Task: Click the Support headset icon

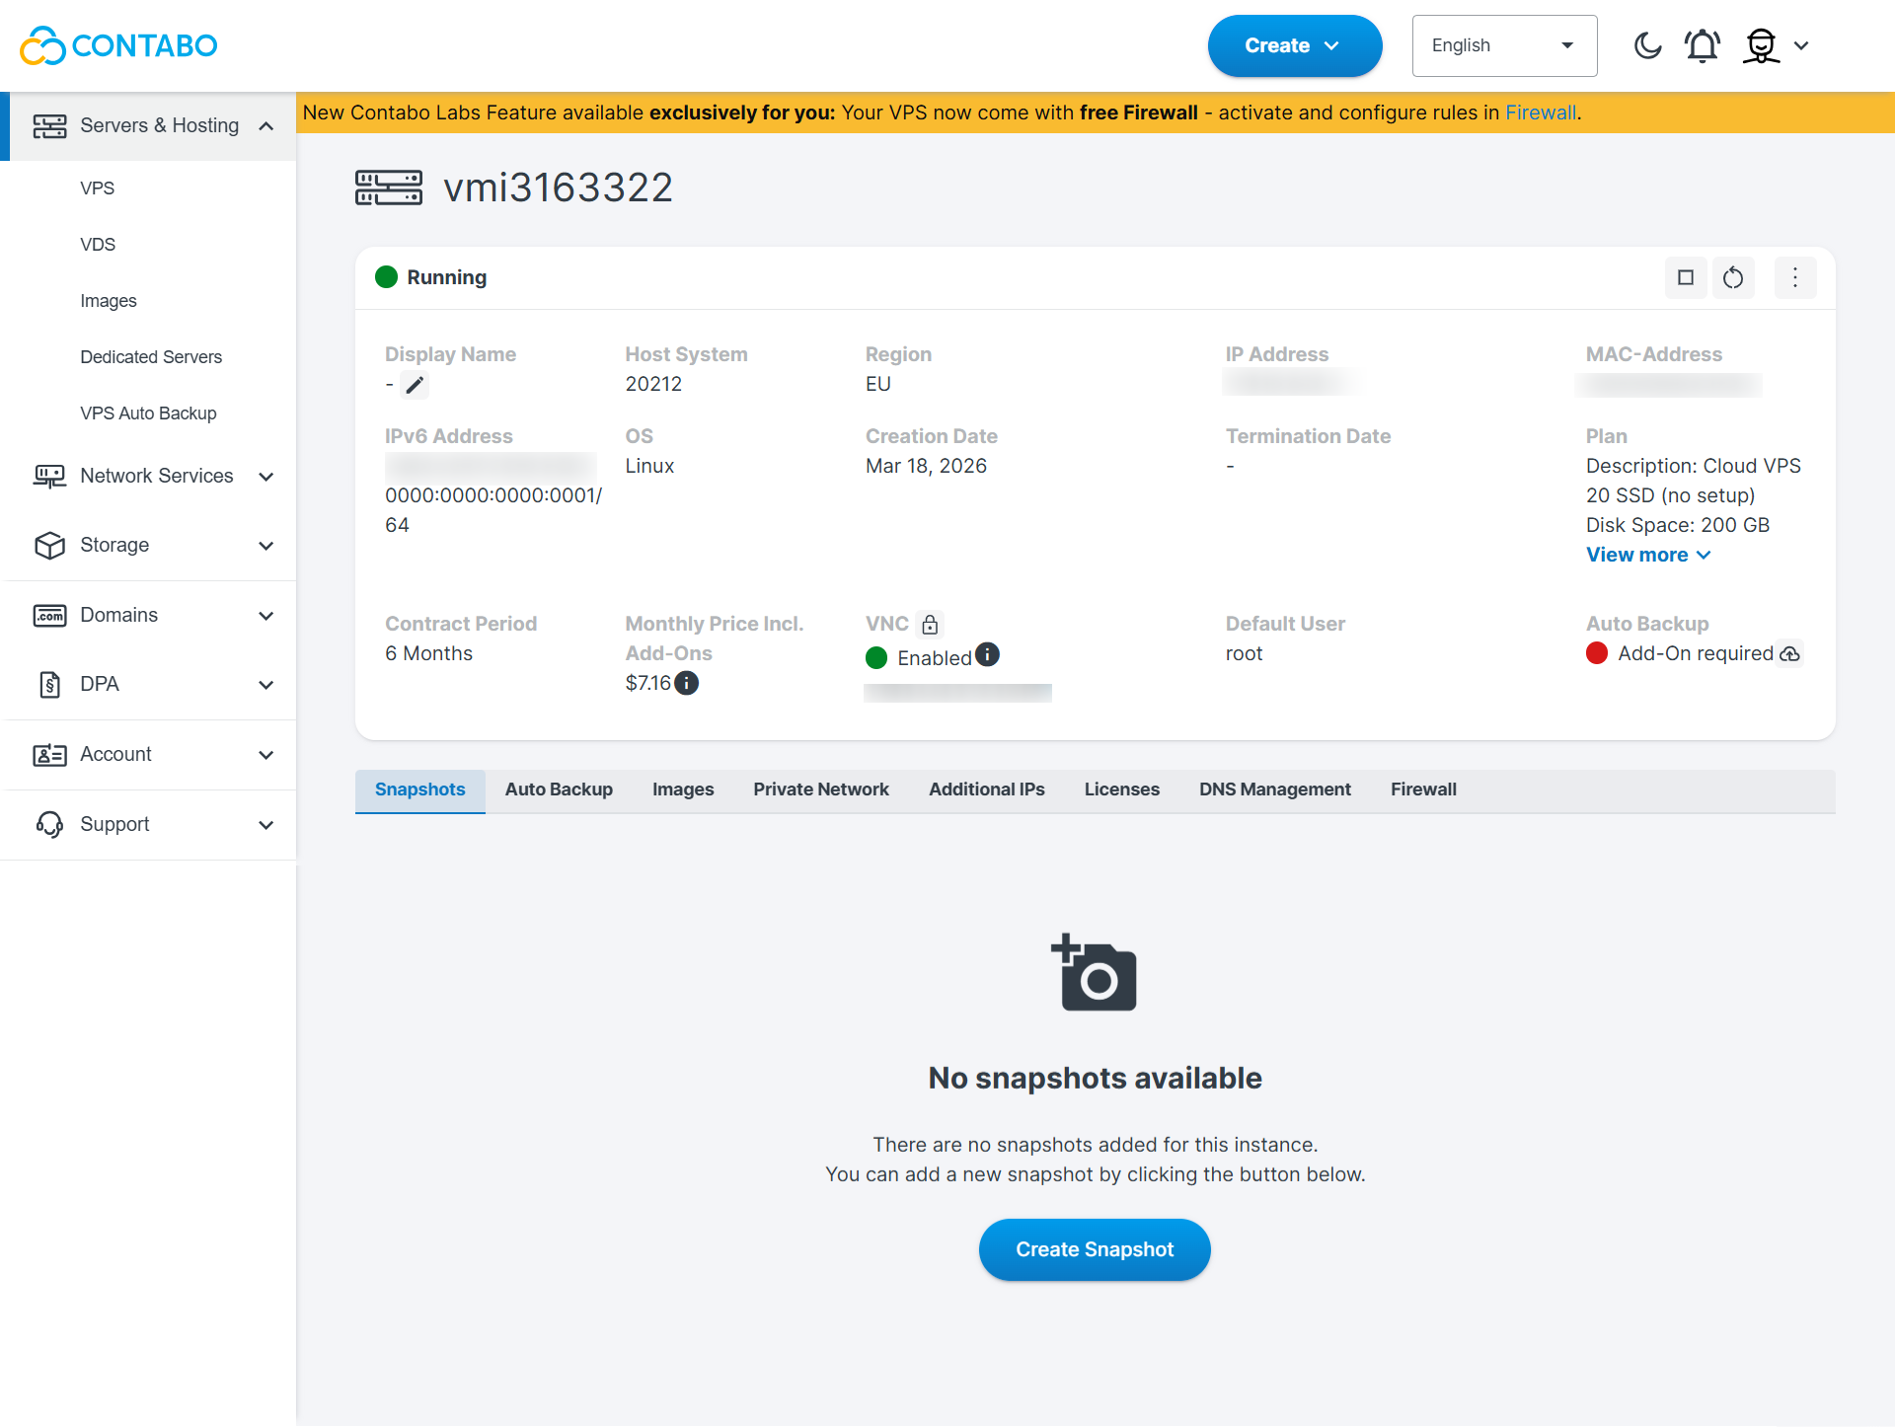Action: [49, 825]
